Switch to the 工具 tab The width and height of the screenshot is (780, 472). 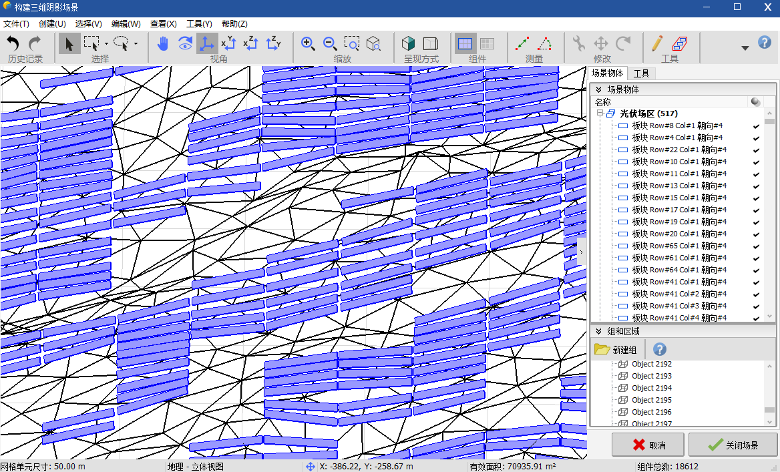[641, 73]
